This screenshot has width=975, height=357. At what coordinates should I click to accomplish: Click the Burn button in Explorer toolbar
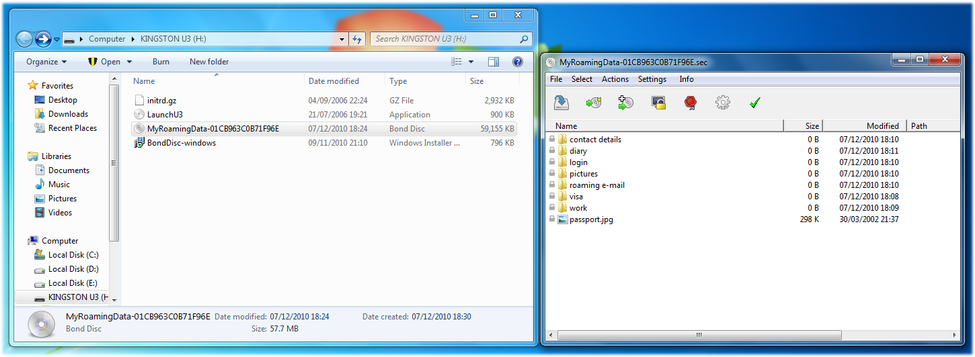click(161, 62)
